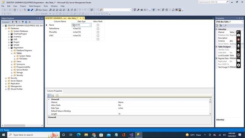Open the Connect dropdown in Object Explorer
Viewport: 245px width, 138px height.
pyautogui.click(x=6, y=22)
